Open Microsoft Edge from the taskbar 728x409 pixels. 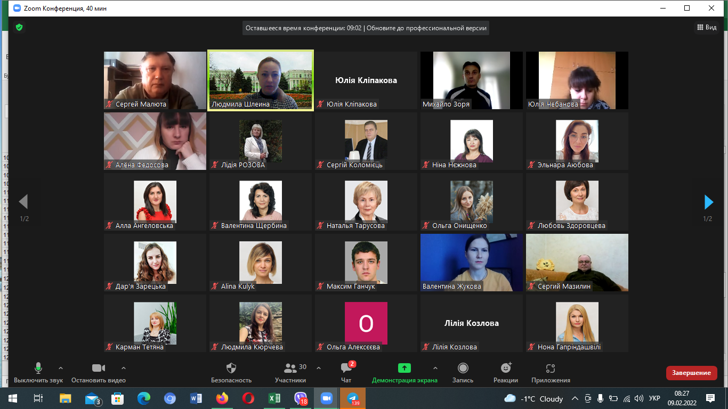[144, 398]
